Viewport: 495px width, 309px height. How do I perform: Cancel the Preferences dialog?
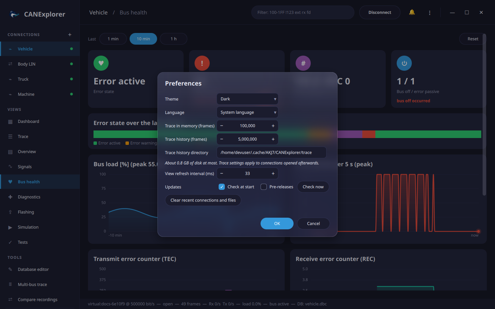(x=313, y=224)
